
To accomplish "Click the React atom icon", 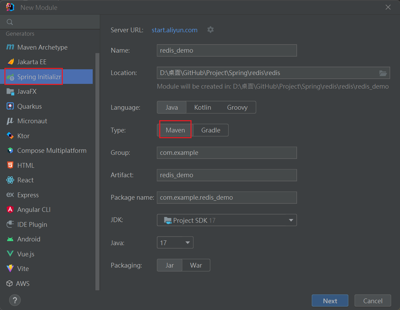I will [10, 180].
